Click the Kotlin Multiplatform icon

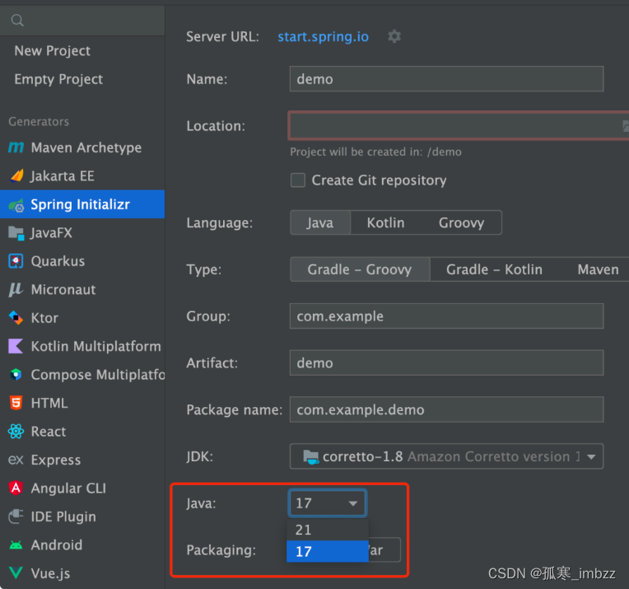[16, 346]
